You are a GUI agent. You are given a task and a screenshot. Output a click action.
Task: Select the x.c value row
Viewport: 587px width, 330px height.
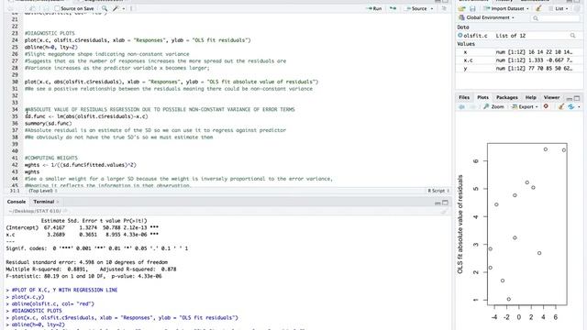[518, 60]
